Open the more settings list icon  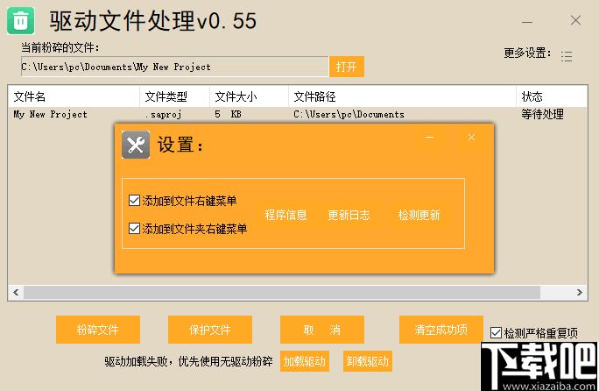[567, 56]
